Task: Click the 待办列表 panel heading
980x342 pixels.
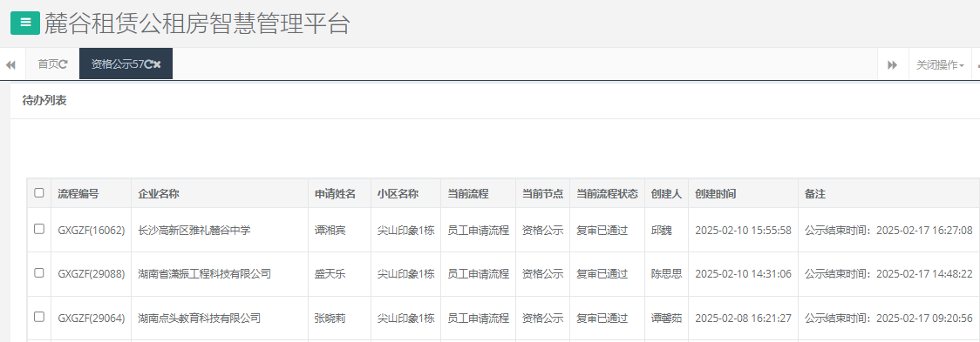Action: point(44,100)
